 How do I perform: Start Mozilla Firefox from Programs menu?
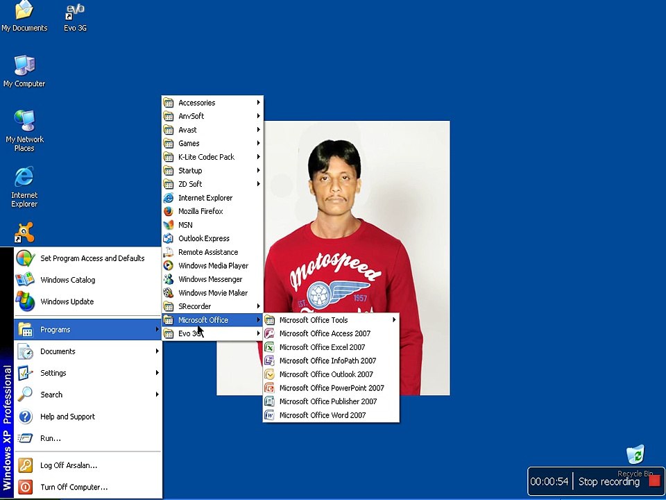coord(212,211)
